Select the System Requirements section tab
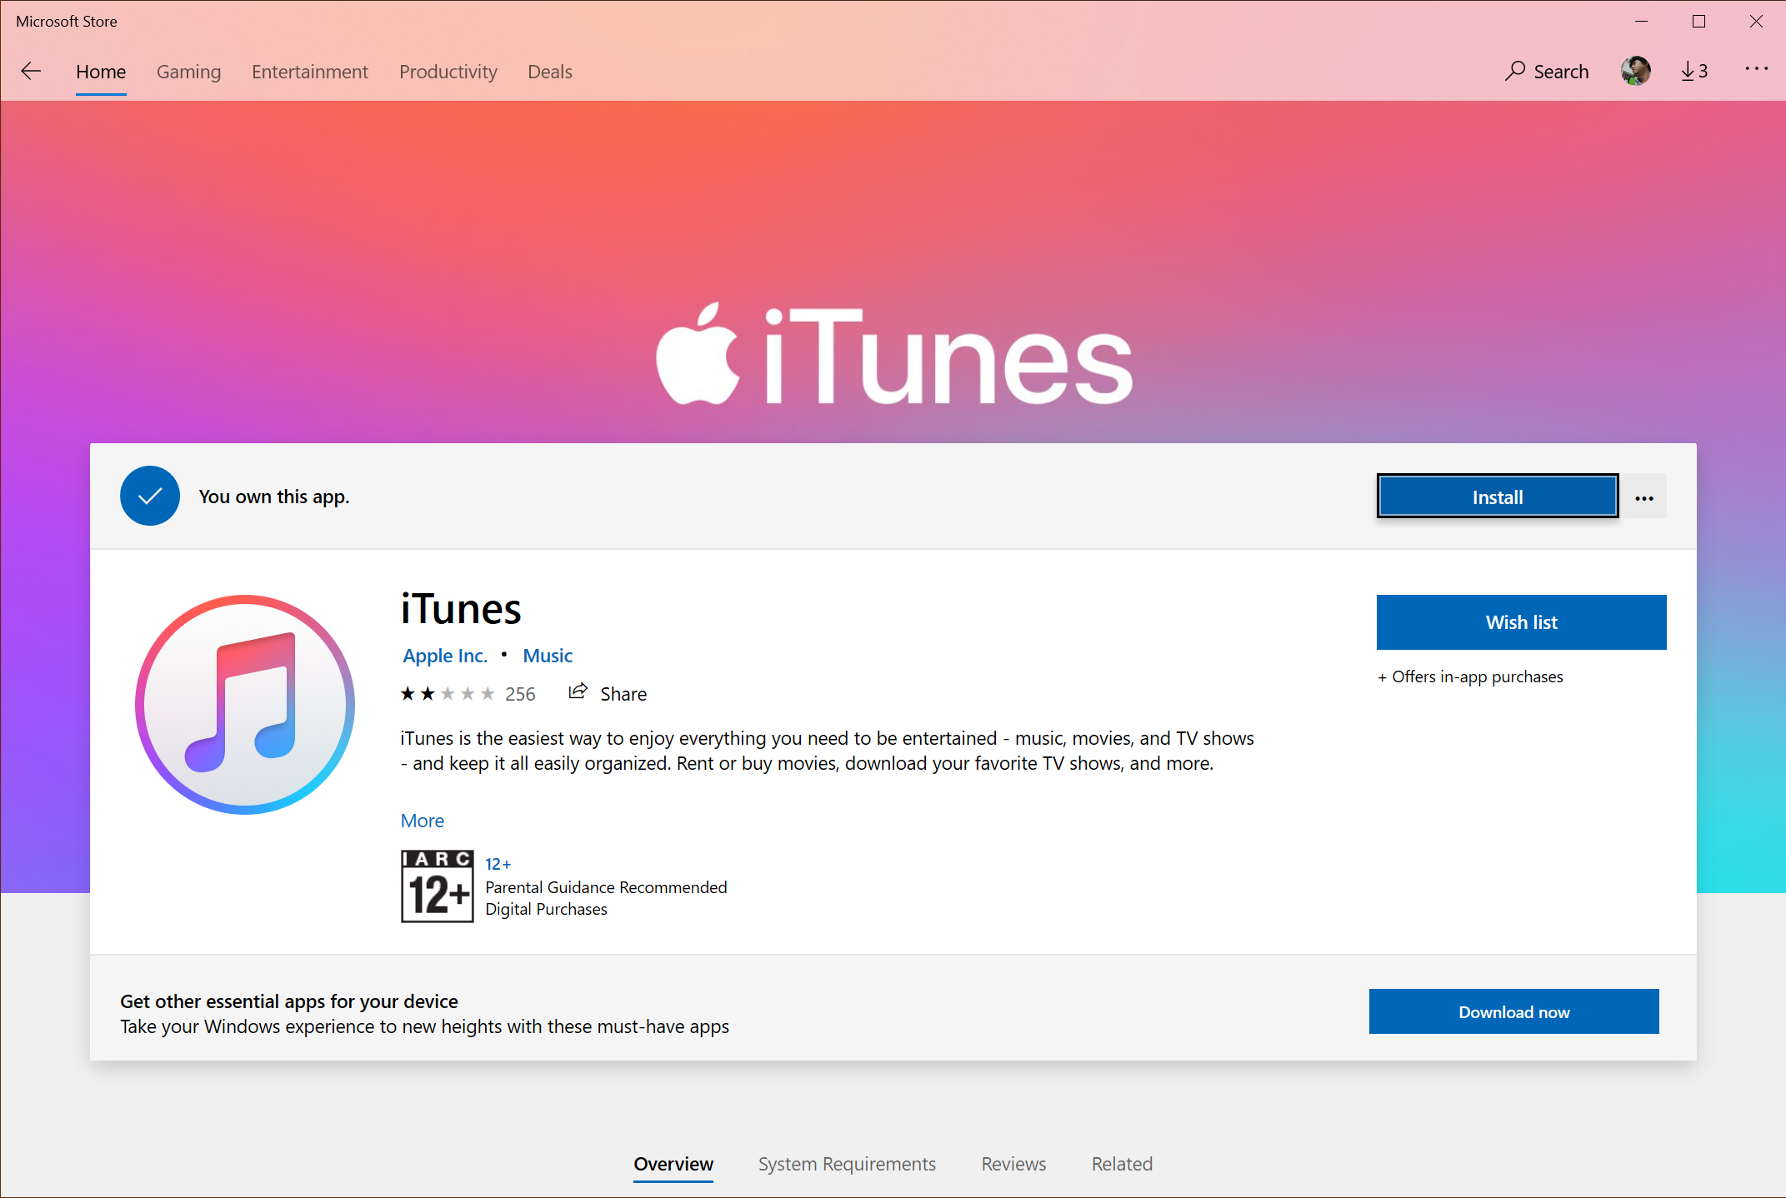Screen dimensions: 1786x1198 [x=847, y=1164]
